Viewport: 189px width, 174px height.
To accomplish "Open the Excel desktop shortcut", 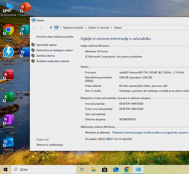I will 8,99.
